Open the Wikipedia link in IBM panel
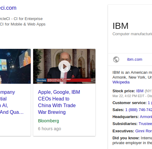 [x=121, y=82]
